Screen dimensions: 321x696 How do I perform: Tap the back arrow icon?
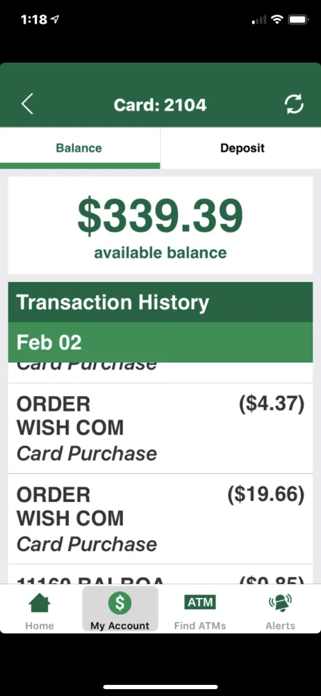[27, 105]
